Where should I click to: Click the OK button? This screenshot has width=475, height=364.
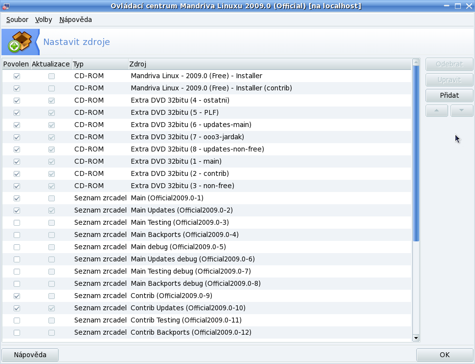pyautogui.click(x=444, y=355)
